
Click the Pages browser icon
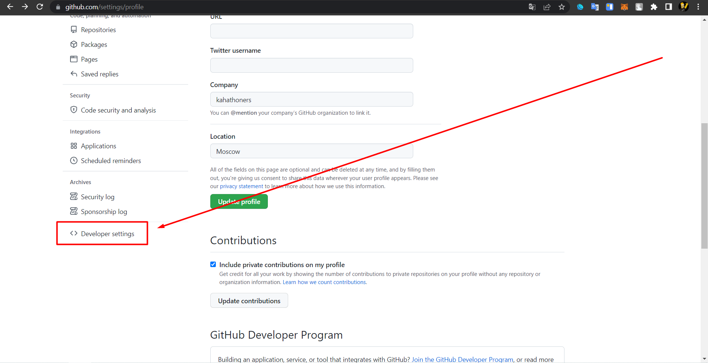pos(74,59)
